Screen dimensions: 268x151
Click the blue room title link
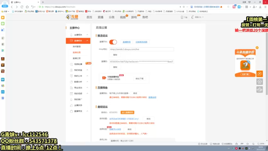[124, 119]
